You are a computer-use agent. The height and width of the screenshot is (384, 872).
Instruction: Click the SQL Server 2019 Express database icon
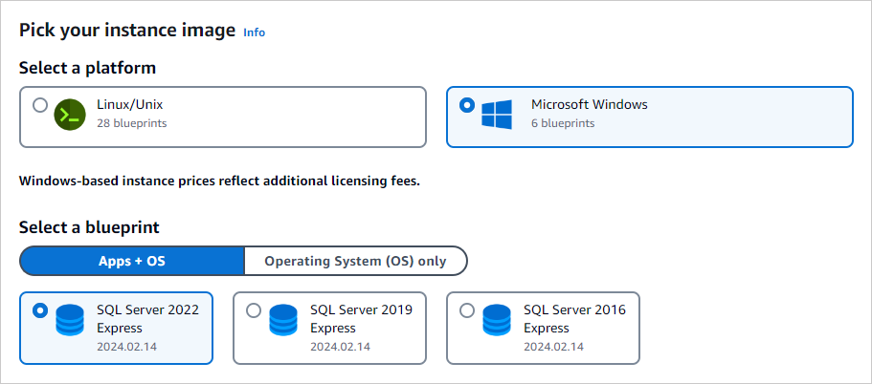point(283,320)
